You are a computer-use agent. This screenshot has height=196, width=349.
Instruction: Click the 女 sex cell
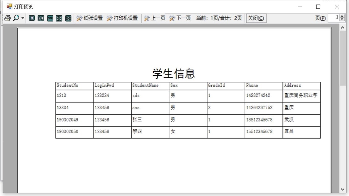click(188, 132)
